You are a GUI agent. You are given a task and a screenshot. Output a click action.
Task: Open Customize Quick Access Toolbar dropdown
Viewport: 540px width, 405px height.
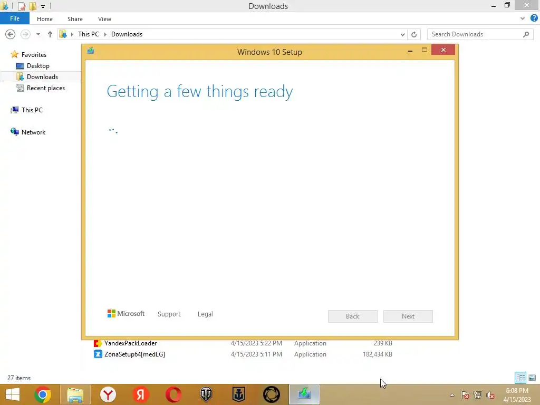43,6
